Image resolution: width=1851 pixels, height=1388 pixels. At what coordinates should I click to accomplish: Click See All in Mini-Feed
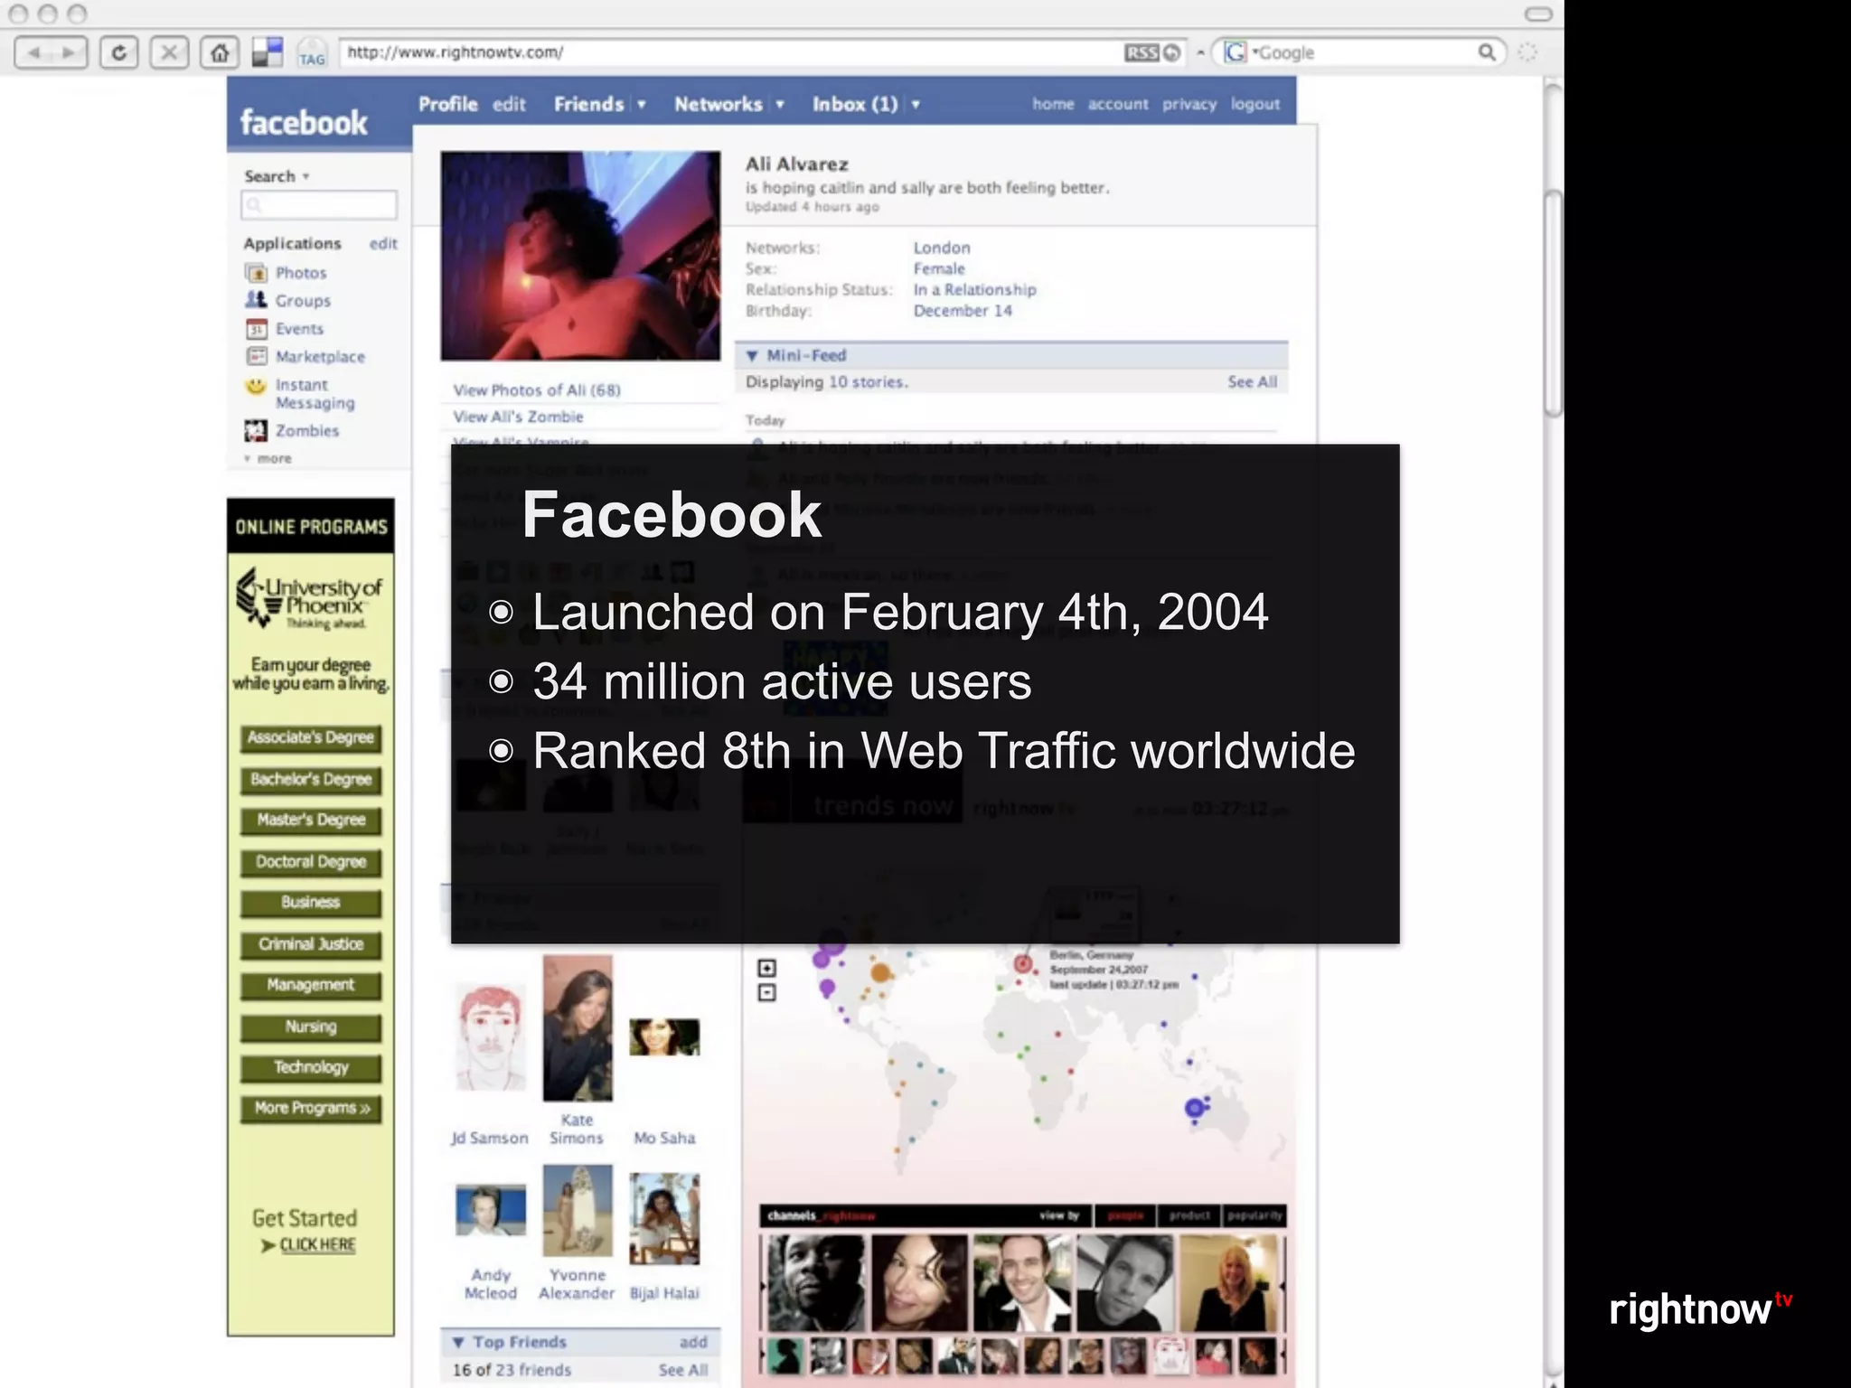tap(1253, 382)
